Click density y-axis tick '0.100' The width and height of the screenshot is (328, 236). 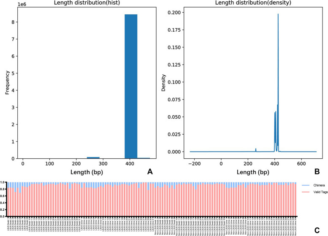click(174, 82)
